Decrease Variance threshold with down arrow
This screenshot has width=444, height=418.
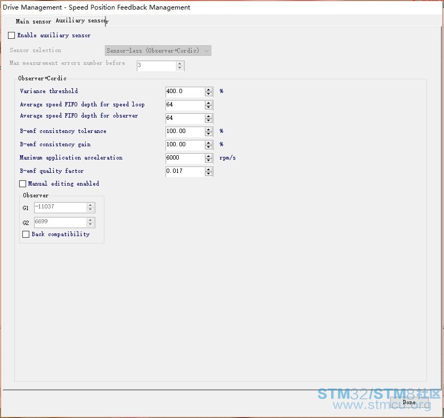coord(209,94)
